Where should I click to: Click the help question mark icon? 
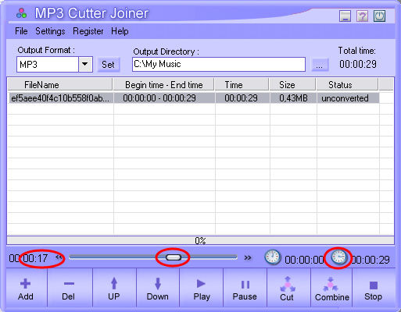pyautogui.click(x=362, y=16)
